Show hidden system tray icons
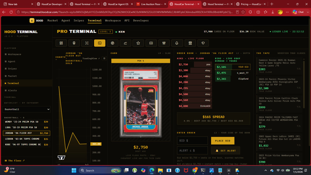311x175 pixels. click(265, 170)
